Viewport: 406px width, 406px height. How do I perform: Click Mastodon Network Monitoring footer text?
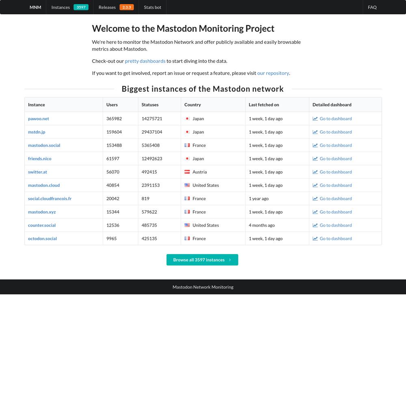(x=203, y=287)
